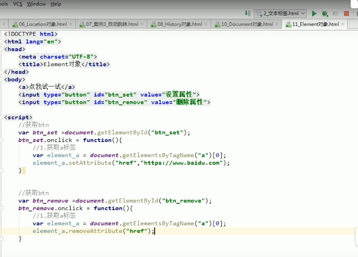Open the 2_文本标签.html run configuration dropdown

[x=280, y=14]
